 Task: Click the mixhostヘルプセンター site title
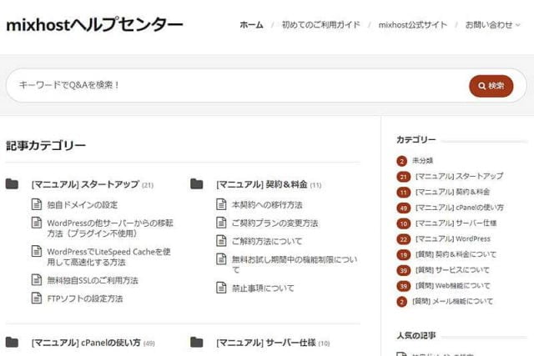94,25
